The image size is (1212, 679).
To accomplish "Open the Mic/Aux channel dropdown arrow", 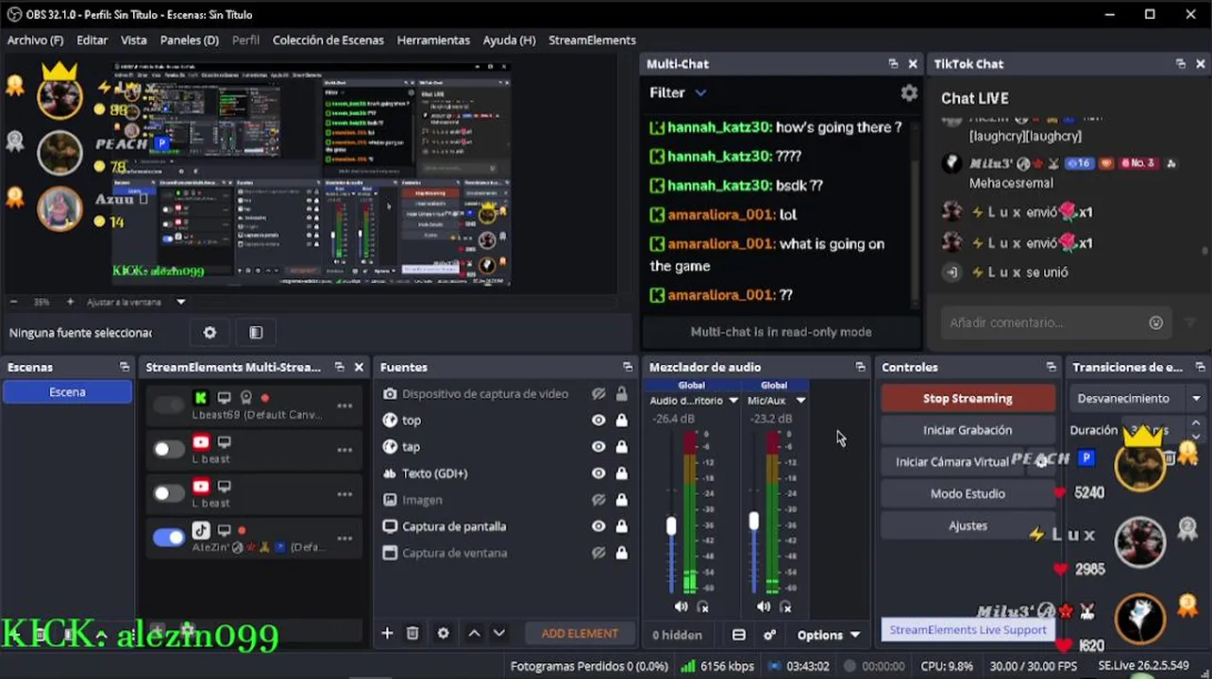I will (800, 401).
